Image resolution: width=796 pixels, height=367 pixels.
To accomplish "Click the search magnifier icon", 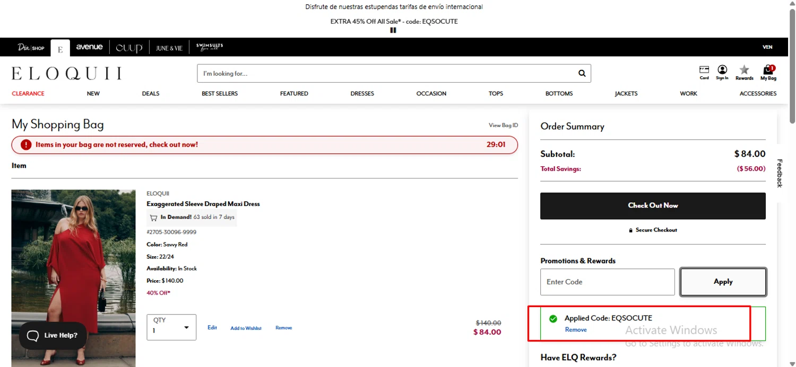I will pyautogui.click(x=582, y=74).
